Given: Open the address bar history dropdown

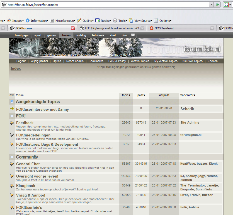Looking at the screenshot, I should (211, 5).
